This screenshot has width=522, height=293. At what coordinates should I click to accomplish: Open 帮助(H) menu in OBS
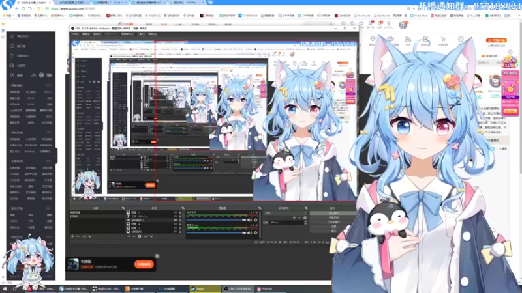coord(152,35)
